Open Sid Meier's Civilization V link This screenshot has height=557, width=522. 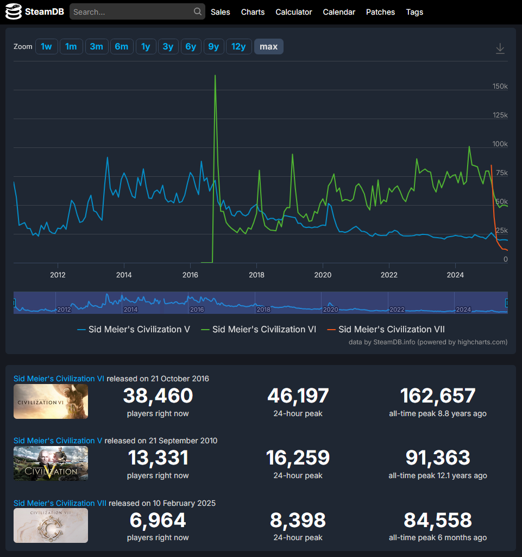tap(58, 441)
